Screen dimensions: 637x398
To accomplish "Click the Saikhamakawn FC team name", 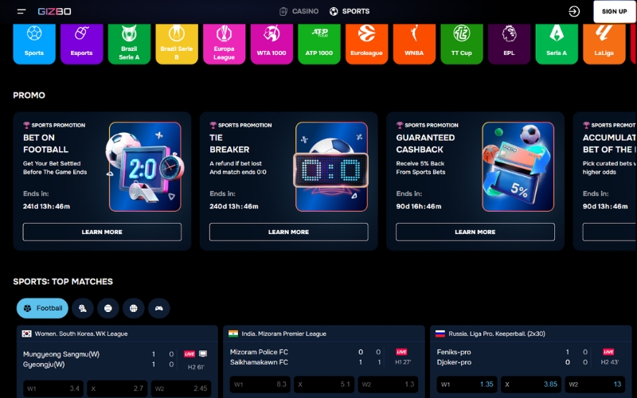I will point(260,362).
